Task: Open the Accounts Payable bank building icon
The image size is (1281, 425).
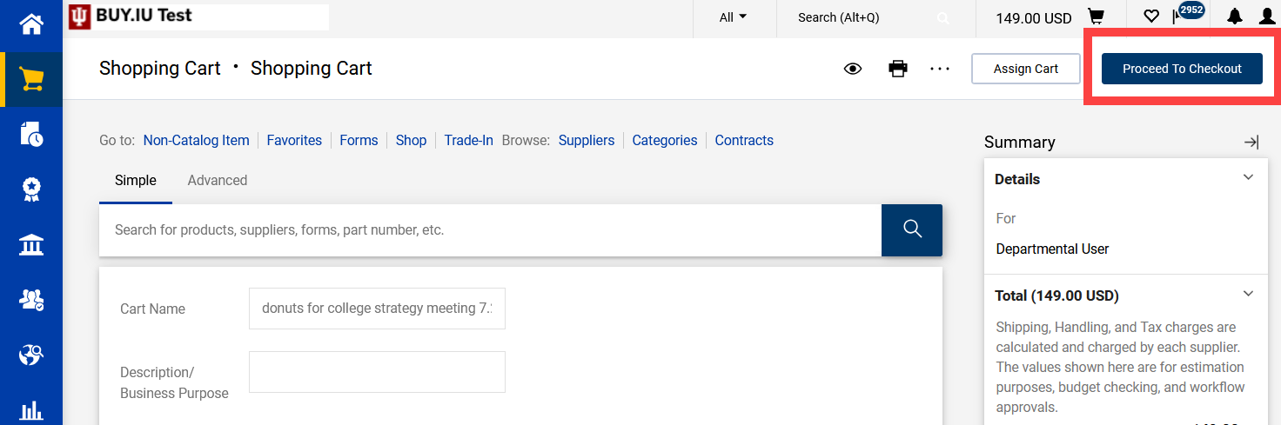Action: pyautogui.click(x=31, y=245)
